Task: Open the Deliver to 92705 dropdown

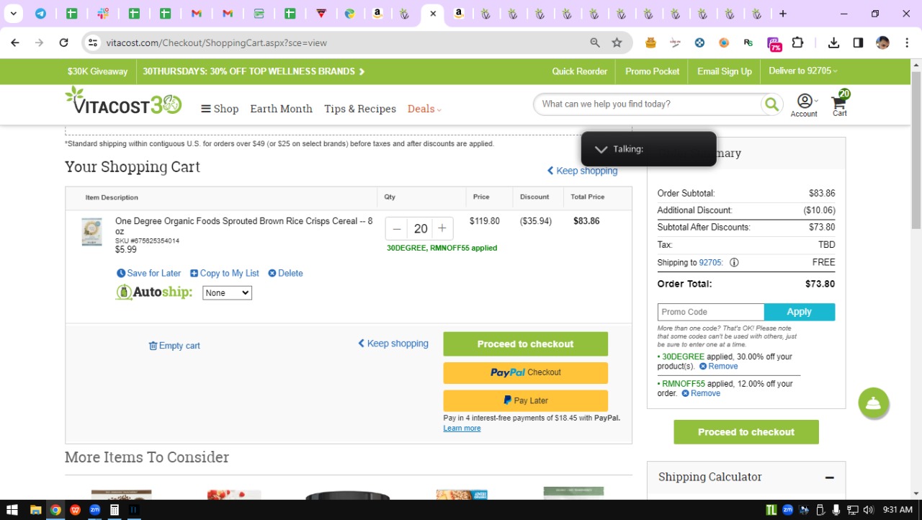Action: click(803, 71)
